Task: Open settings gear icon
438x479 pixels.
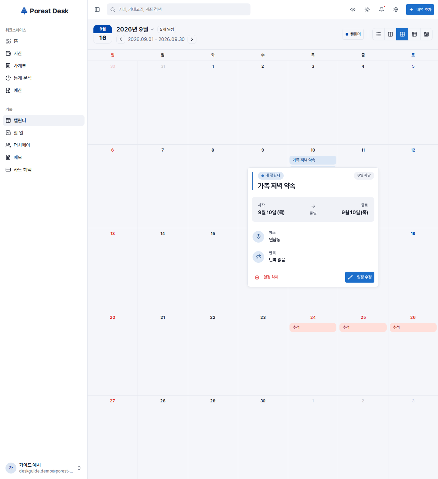Action: point(396,10)
